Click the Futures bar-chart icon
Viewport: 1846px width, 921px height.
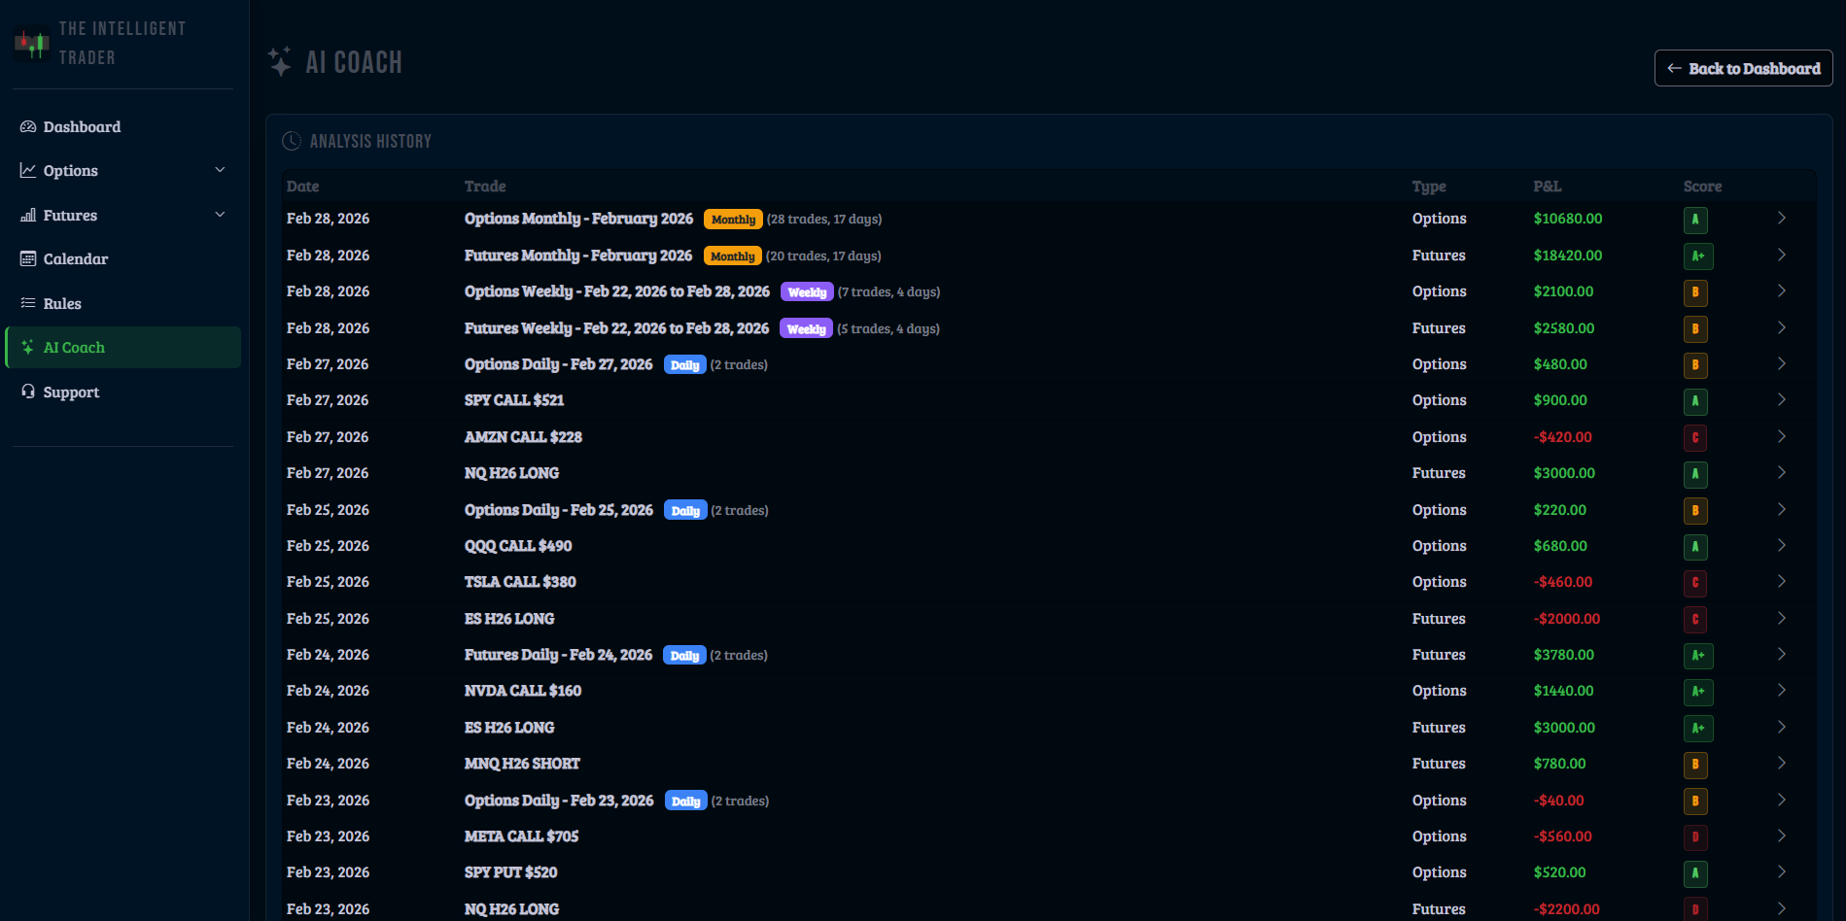[x=27, y=215]
